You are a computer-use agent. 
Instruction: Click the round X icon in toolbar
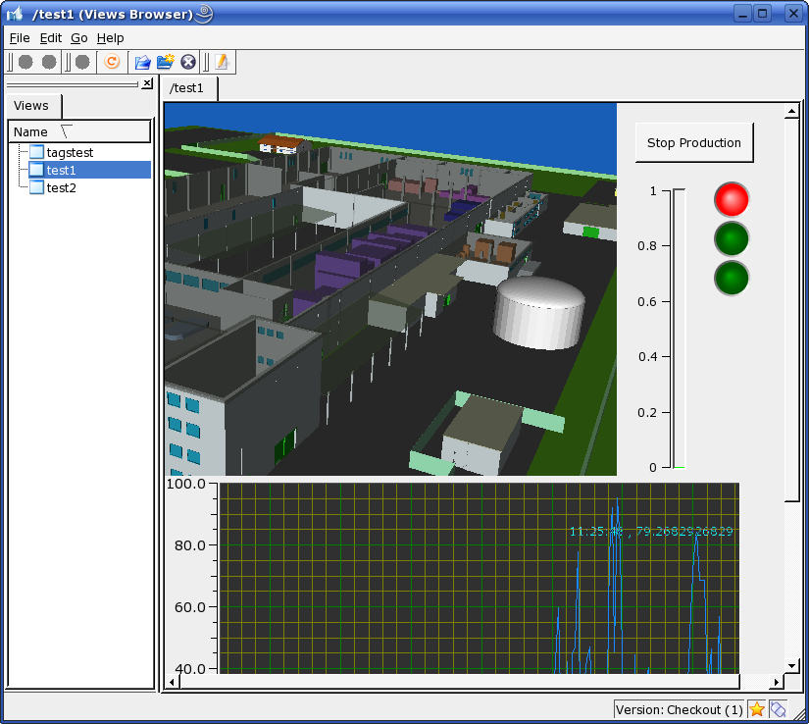pos(188,62)
